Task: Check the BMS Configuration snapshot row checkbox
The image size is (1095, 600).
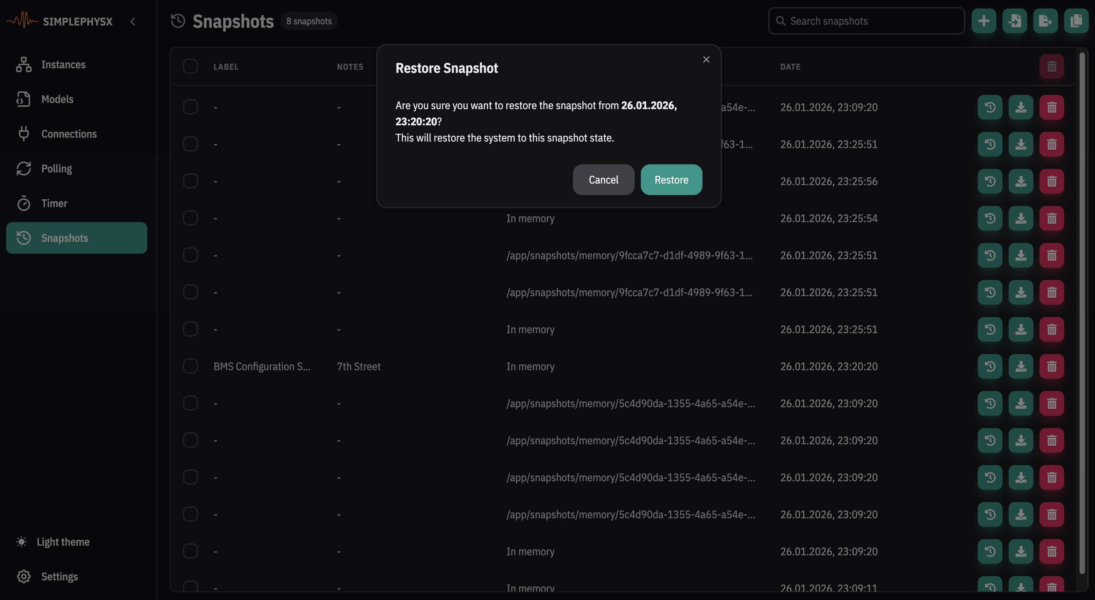Action: [x=190, y=366]
